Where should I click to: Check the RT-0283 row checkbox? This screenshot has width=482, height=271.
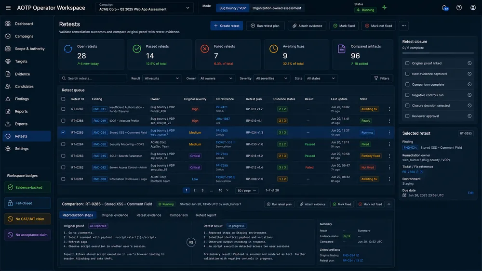(63, 156)
